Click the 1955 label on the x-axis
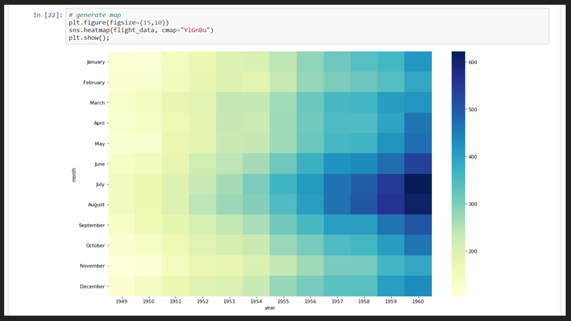The image size is (571, 321). click(x=283, y=301)
